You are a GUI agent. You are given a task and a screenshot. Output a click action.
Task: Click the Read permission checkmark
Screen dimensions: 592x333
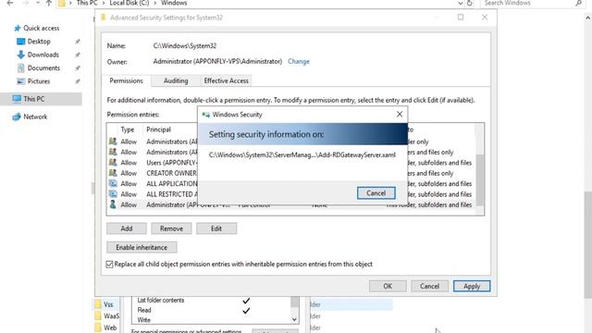[246, 311]
